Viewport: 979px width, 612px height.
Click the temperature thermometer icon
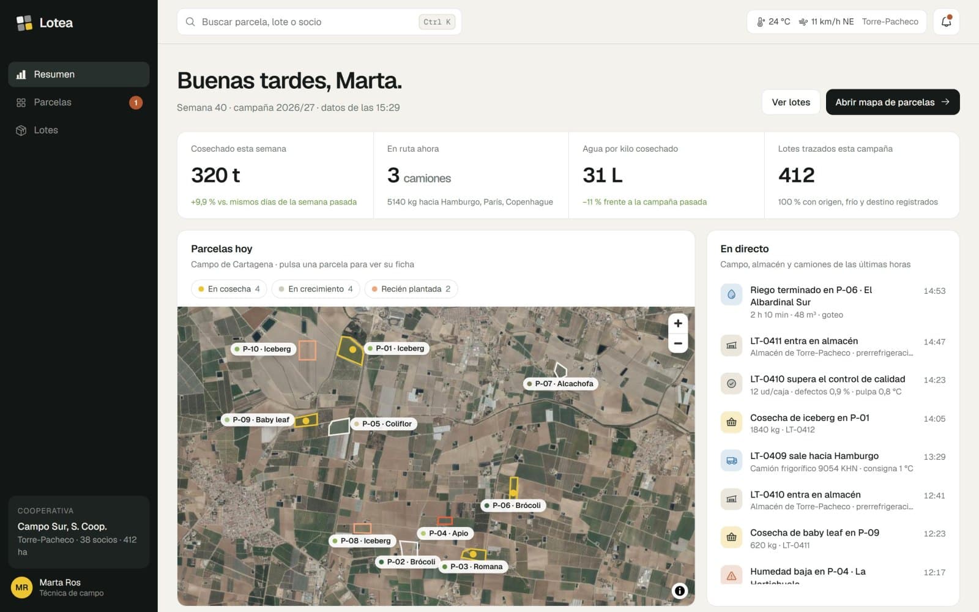coord(761,22)
